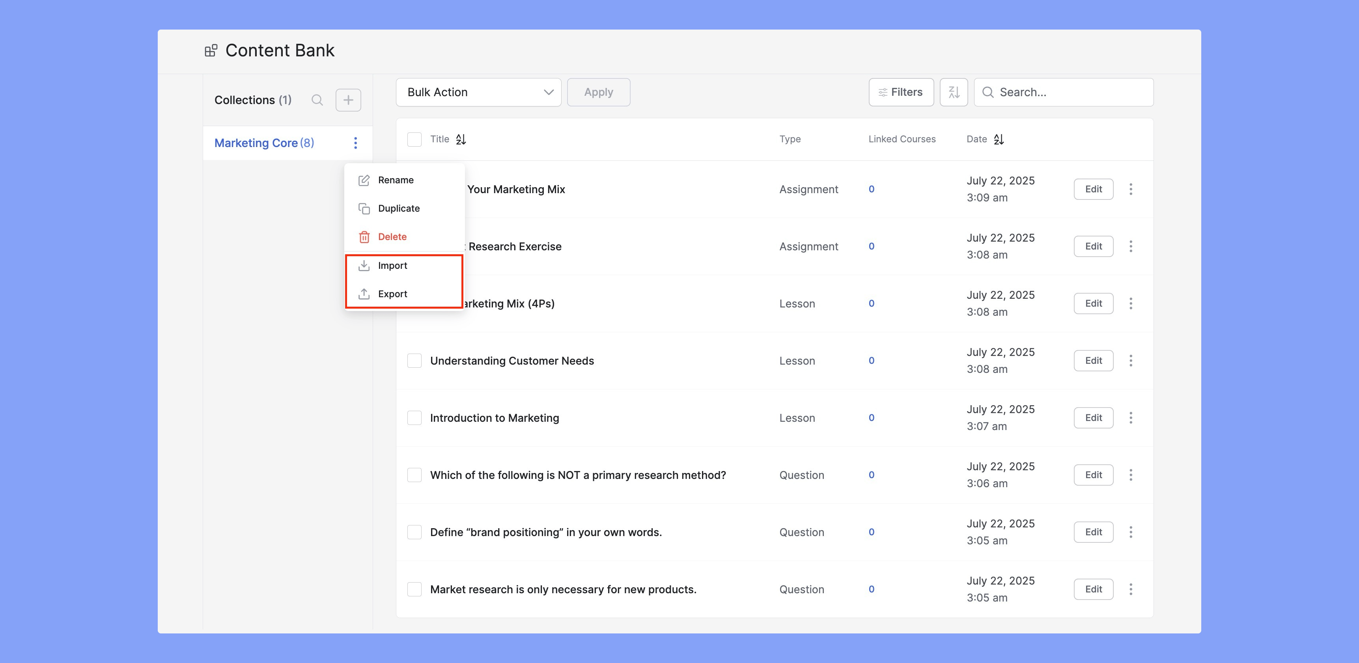The width and height of the screenshot is (1359, 663).
Task: Click the 'Understanding Customer Needs' title
Action: click(x=512, y=361)
